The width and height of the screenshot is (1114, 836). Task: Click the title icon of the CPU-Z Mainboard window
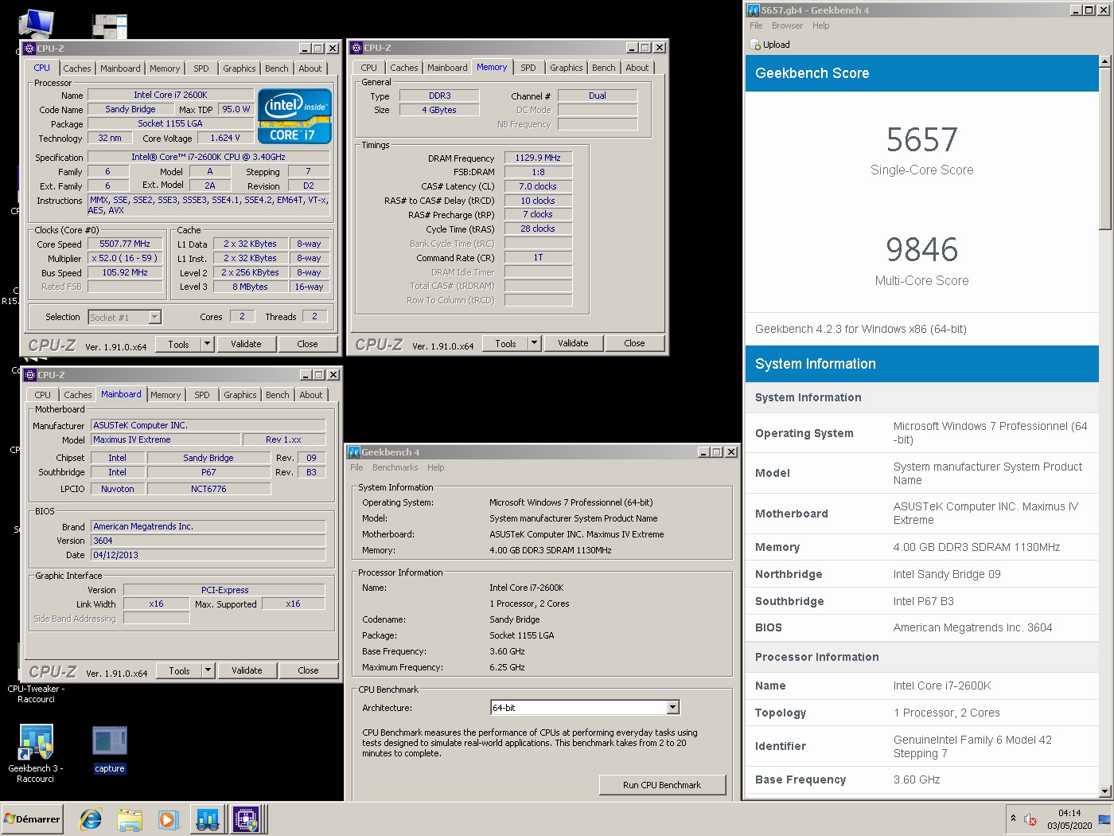[x=30, y=375]
